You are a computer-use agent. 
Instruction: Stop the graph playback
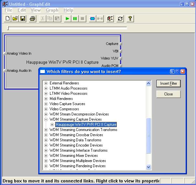click(82, 19)
